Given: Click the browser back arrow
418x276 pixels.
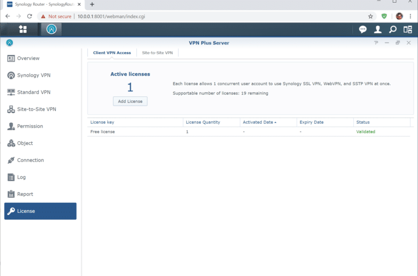Looking at the screenshot, I should 8,16.
